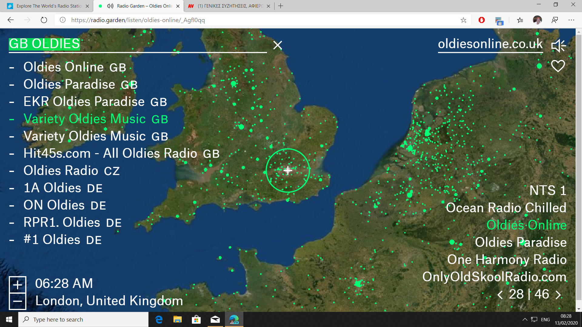The image size is (582, 327).
Task: Play One Harmony Radio station
Action: click(507, 259)
